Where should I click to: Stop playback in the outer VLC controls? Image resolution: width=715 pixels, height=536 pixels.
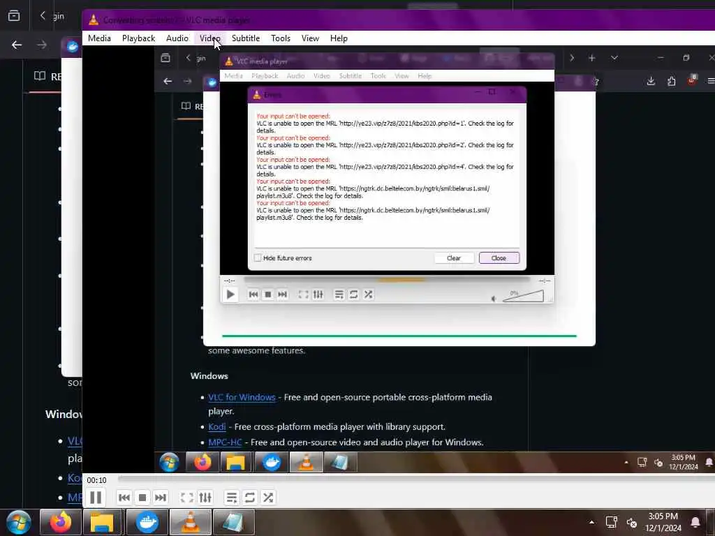(x=142, y=497)
